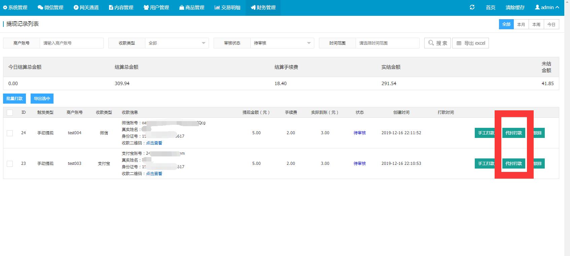Open 交易明细 menu
The width and height of the screenshot is (570, 256).
tap(227, 7)
